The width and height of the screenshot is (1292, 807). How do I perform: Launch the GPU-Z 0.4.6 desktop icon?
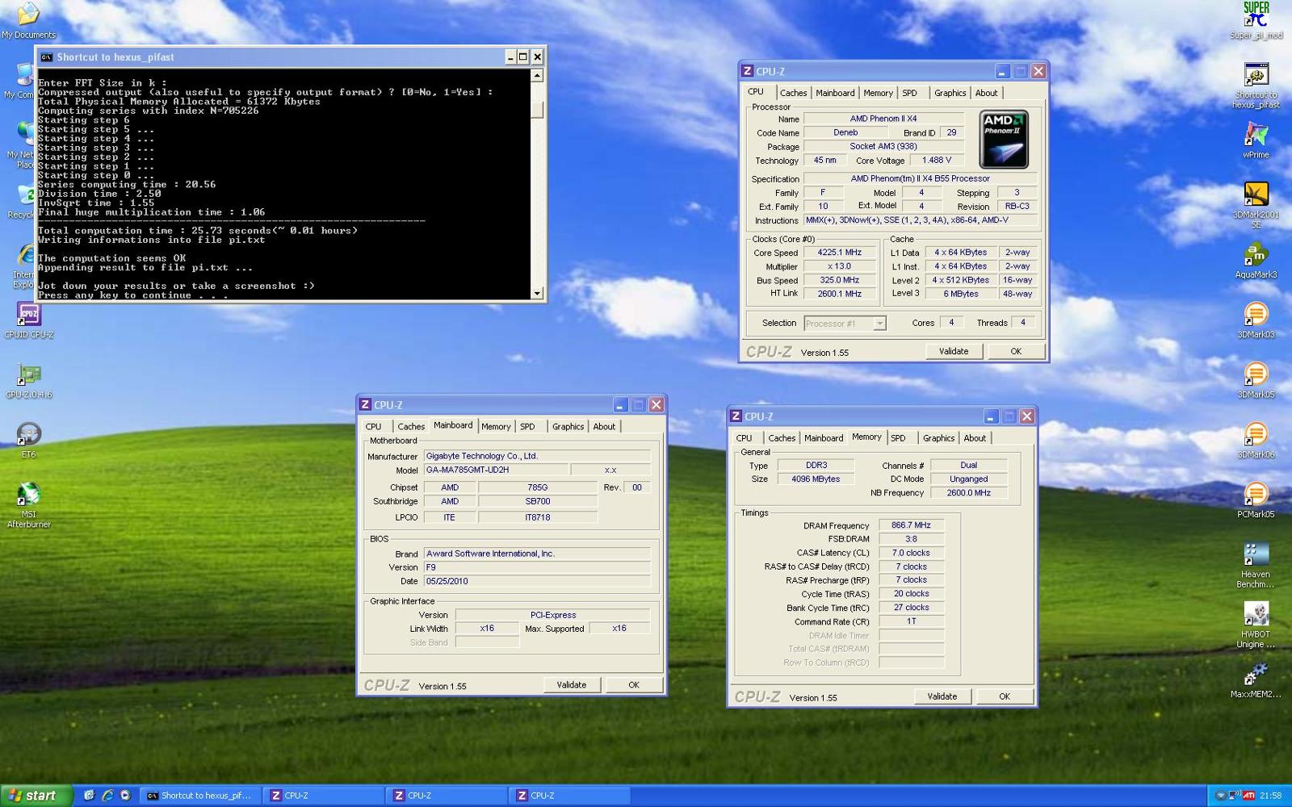(28, 380)
